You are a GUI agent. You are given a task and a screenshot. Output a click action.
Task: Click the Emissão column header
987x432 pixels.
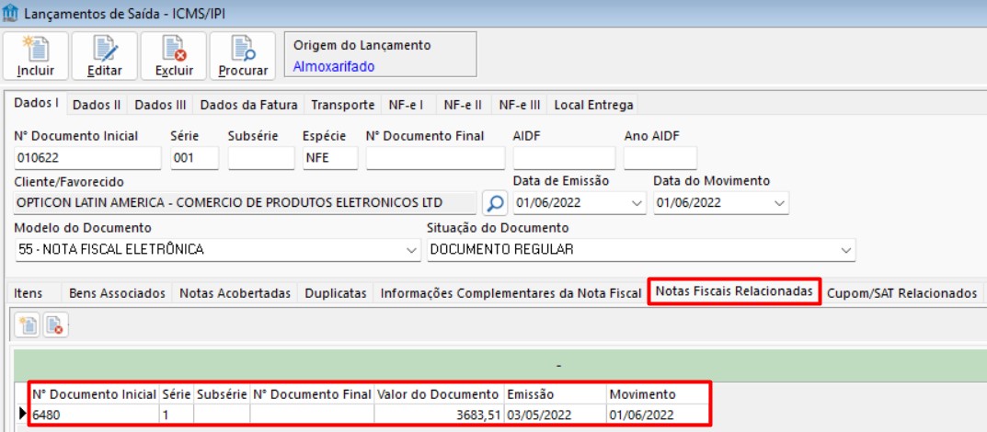pos(556,395)
